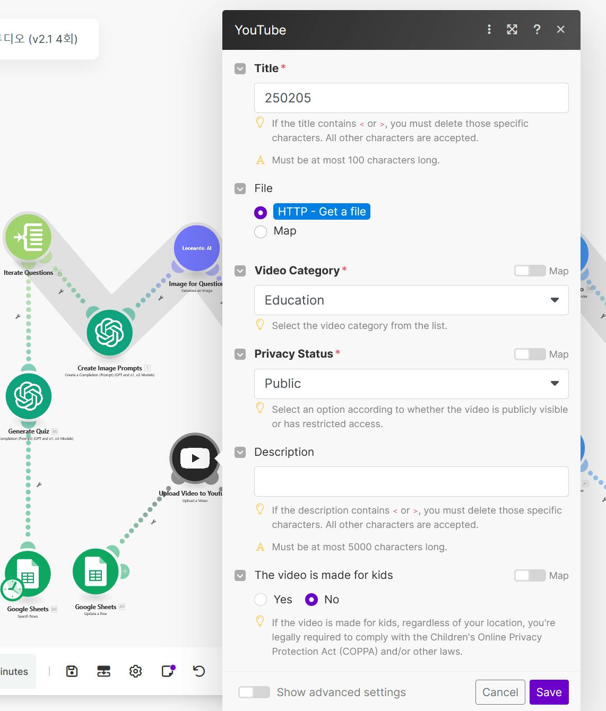The image size is (606, 711).
Task: Click the Upload Video to YouTube label
Action: coord(191,493)
